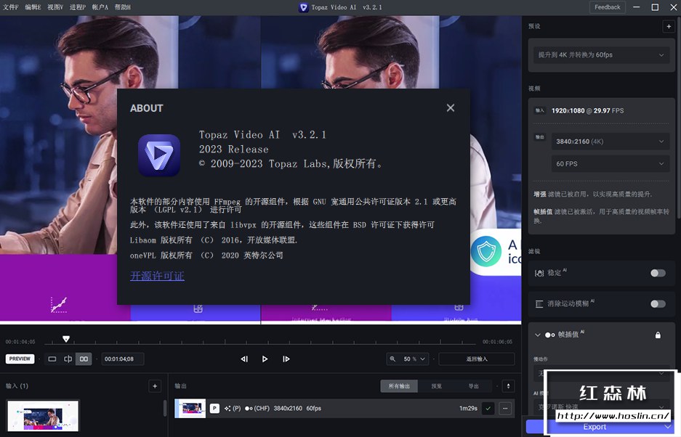Click the output sort arrows icon

click(508, 385)
